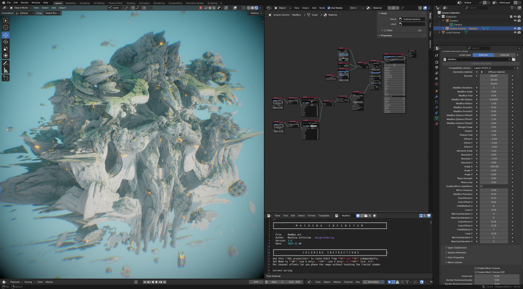This screenshot has height=289, width=523.
Task: Click the node Name field Subtract texture
Action: (x=412, y=19)
